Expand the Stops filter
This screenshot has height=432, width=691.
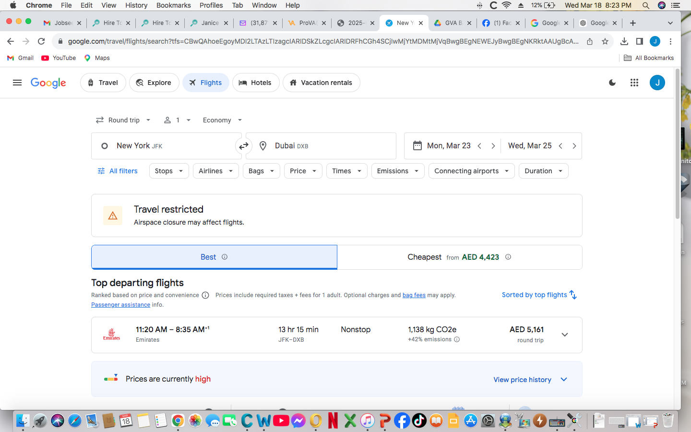(169, 171)
